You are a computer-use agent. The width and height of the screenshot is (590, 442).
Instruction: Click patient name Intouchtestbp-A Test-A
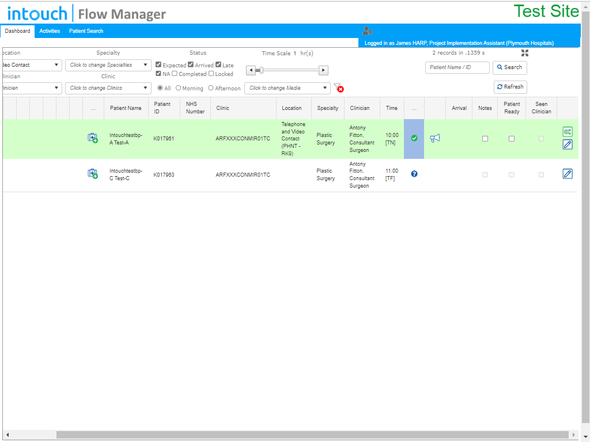pos(126,139)
